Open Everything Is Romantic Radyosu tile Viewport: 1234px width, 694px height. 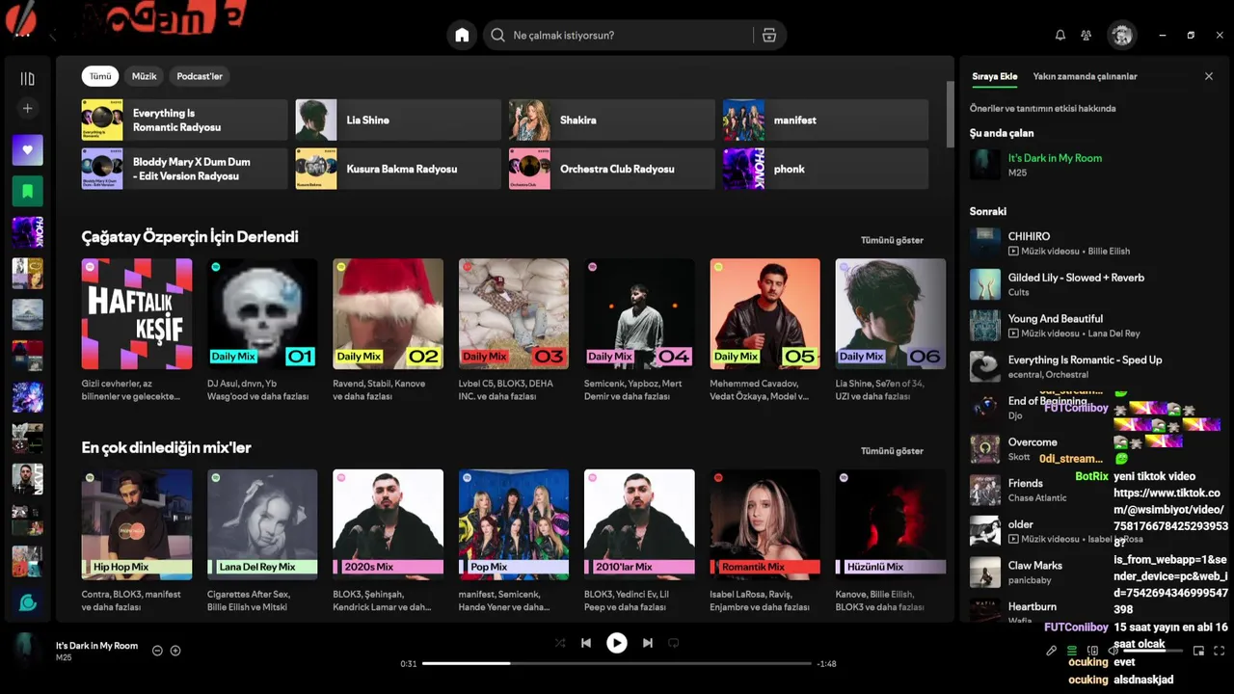click(x=184, y=120)
